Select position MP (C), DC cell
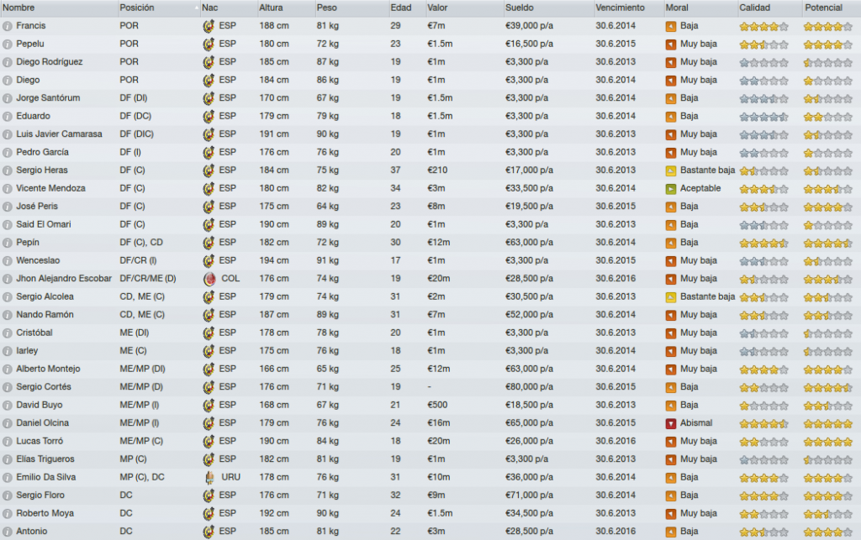This screenshot has height=540, width=861. [141, 477]
